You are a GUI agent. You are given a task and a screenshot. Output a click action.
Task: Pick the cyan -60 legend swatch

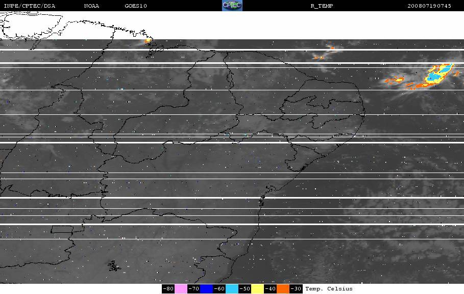point(232,289)
